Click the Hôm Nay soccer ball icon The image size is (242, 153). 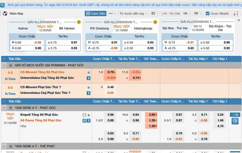tap(5, 14)
